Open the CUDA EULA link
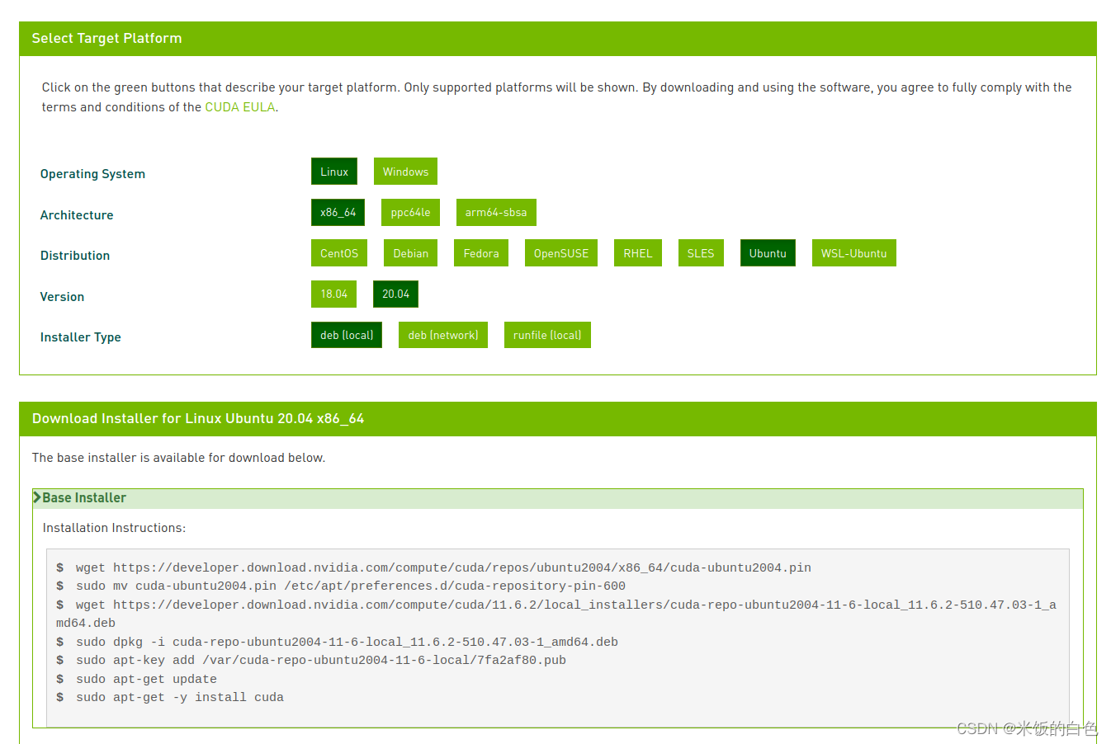Image resolution: width=1111 pixels, height=744 pixels. [x=240, y=107]
